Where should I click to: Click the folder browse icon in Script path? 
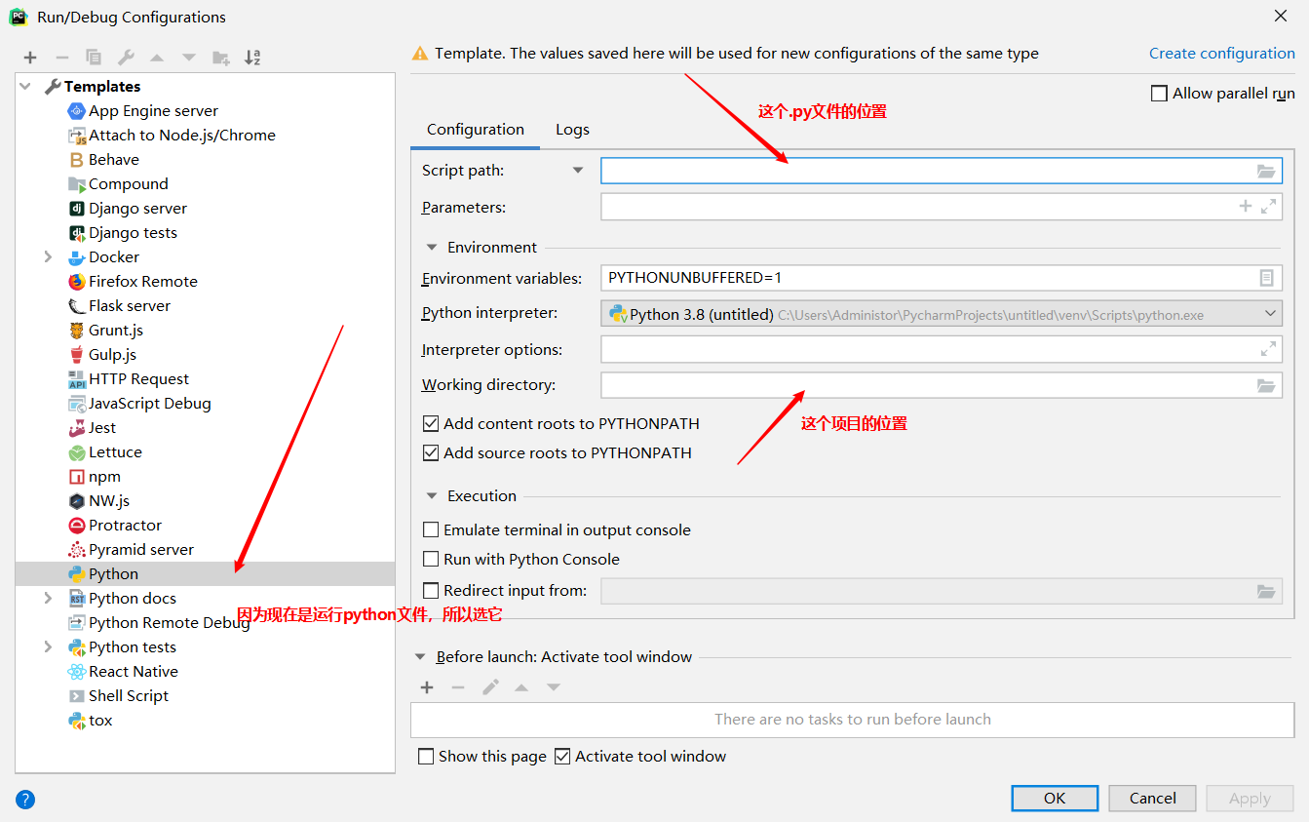[x=1266, y=171]
